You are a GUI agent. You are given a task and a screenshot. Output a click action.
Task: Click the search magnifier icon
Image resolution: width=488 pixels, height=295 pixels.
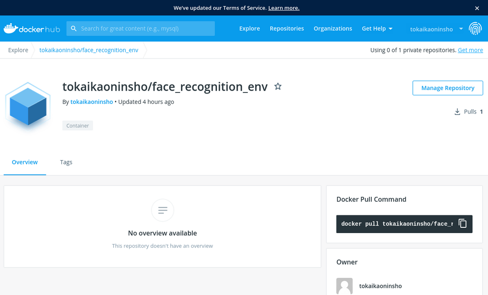[74, 29]
